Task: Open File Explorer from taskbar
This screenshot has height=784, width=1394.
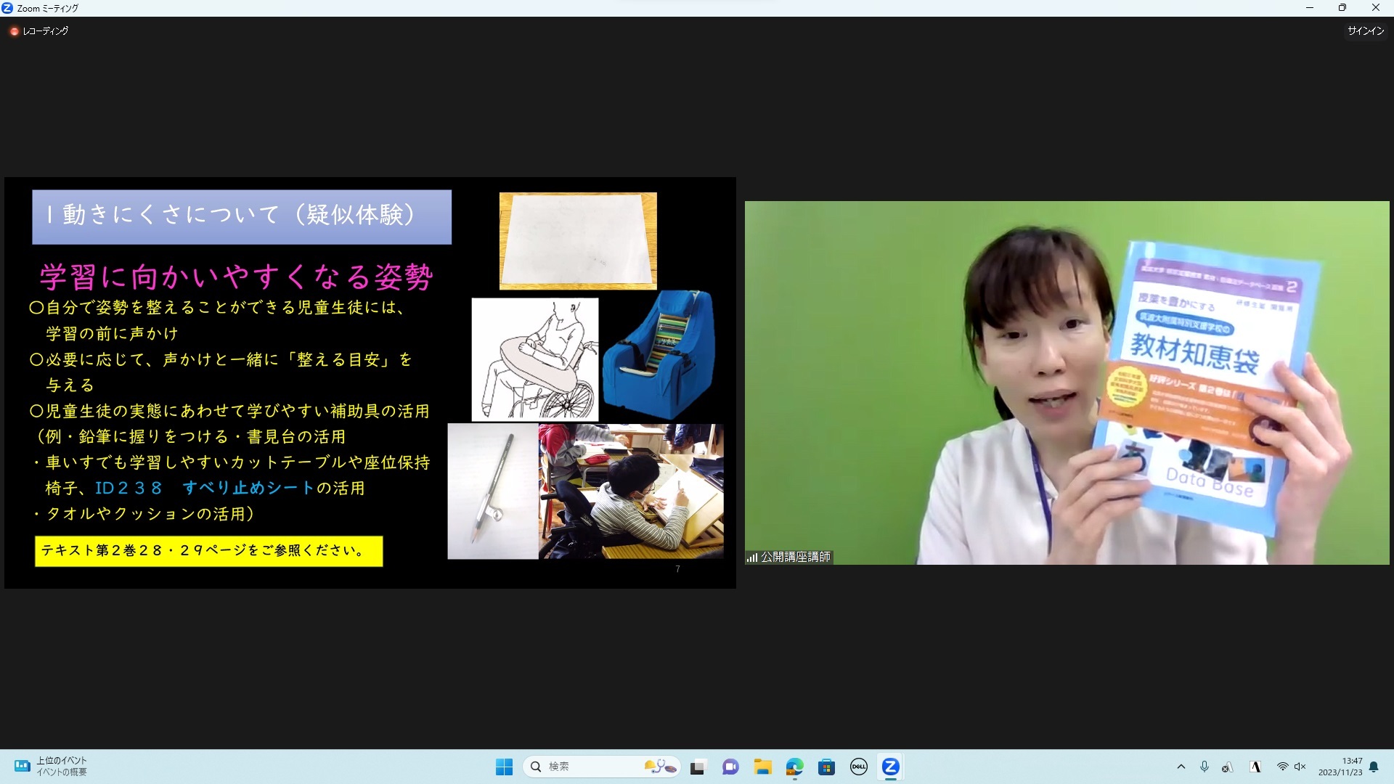Action: [762, 767]
